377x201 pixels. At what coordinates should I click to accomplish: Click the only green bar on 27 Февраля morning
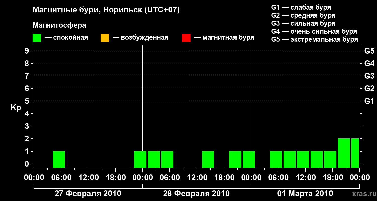click(x=59, y=159)
